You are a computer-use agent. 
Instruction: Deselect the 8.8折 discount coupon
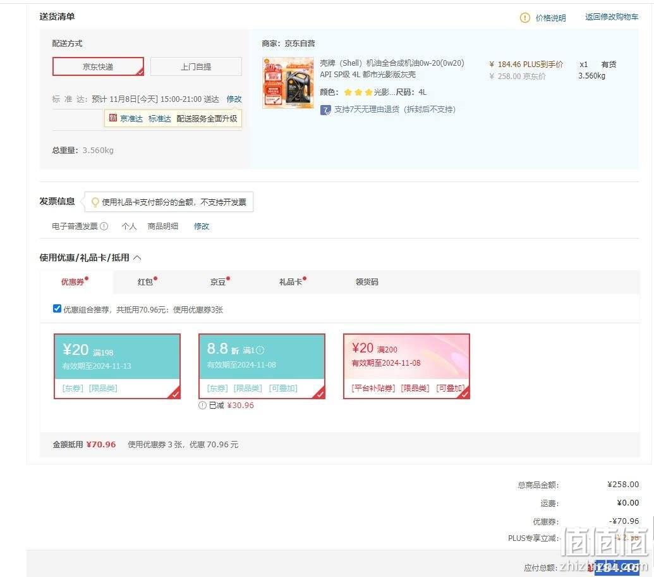262,366
